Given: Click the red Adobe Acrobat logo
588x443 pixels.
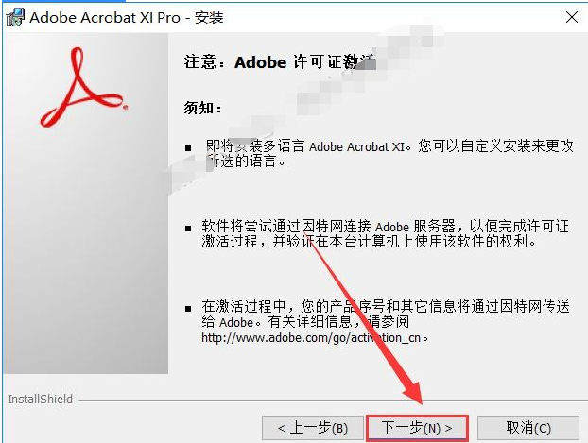Looking at the screenshot, I should point(83,87).
